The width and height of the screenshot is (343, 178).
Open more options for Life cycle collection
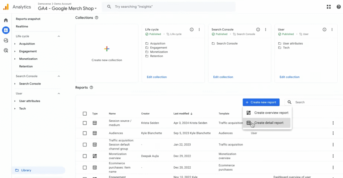point(199,29)
